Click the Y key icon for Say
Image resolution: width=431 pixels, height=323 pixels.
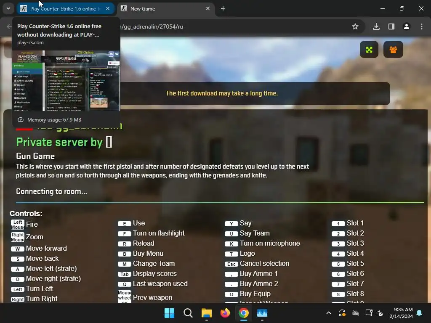(231, 224)
